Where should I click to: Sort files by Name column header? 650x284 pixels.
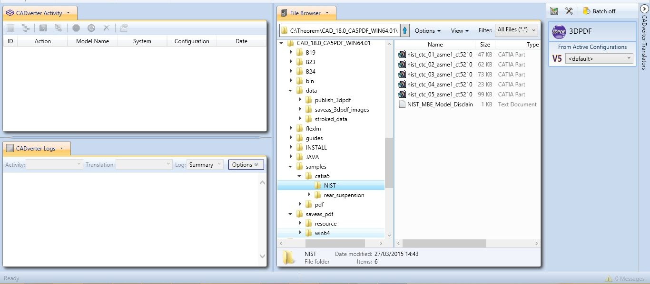435,45
